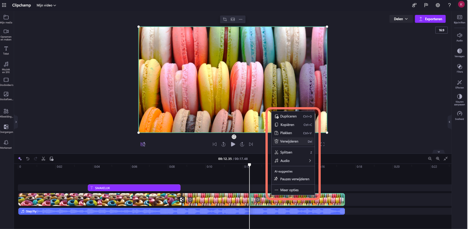This screenshot has height=229, width=468.
Task: Expand the left sidebar panel arrow
Action: [16, 122]
